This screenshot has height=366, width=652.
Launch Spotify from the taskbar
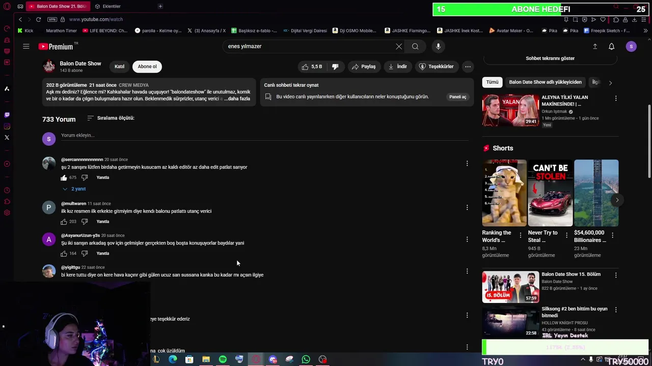(223, 359)
